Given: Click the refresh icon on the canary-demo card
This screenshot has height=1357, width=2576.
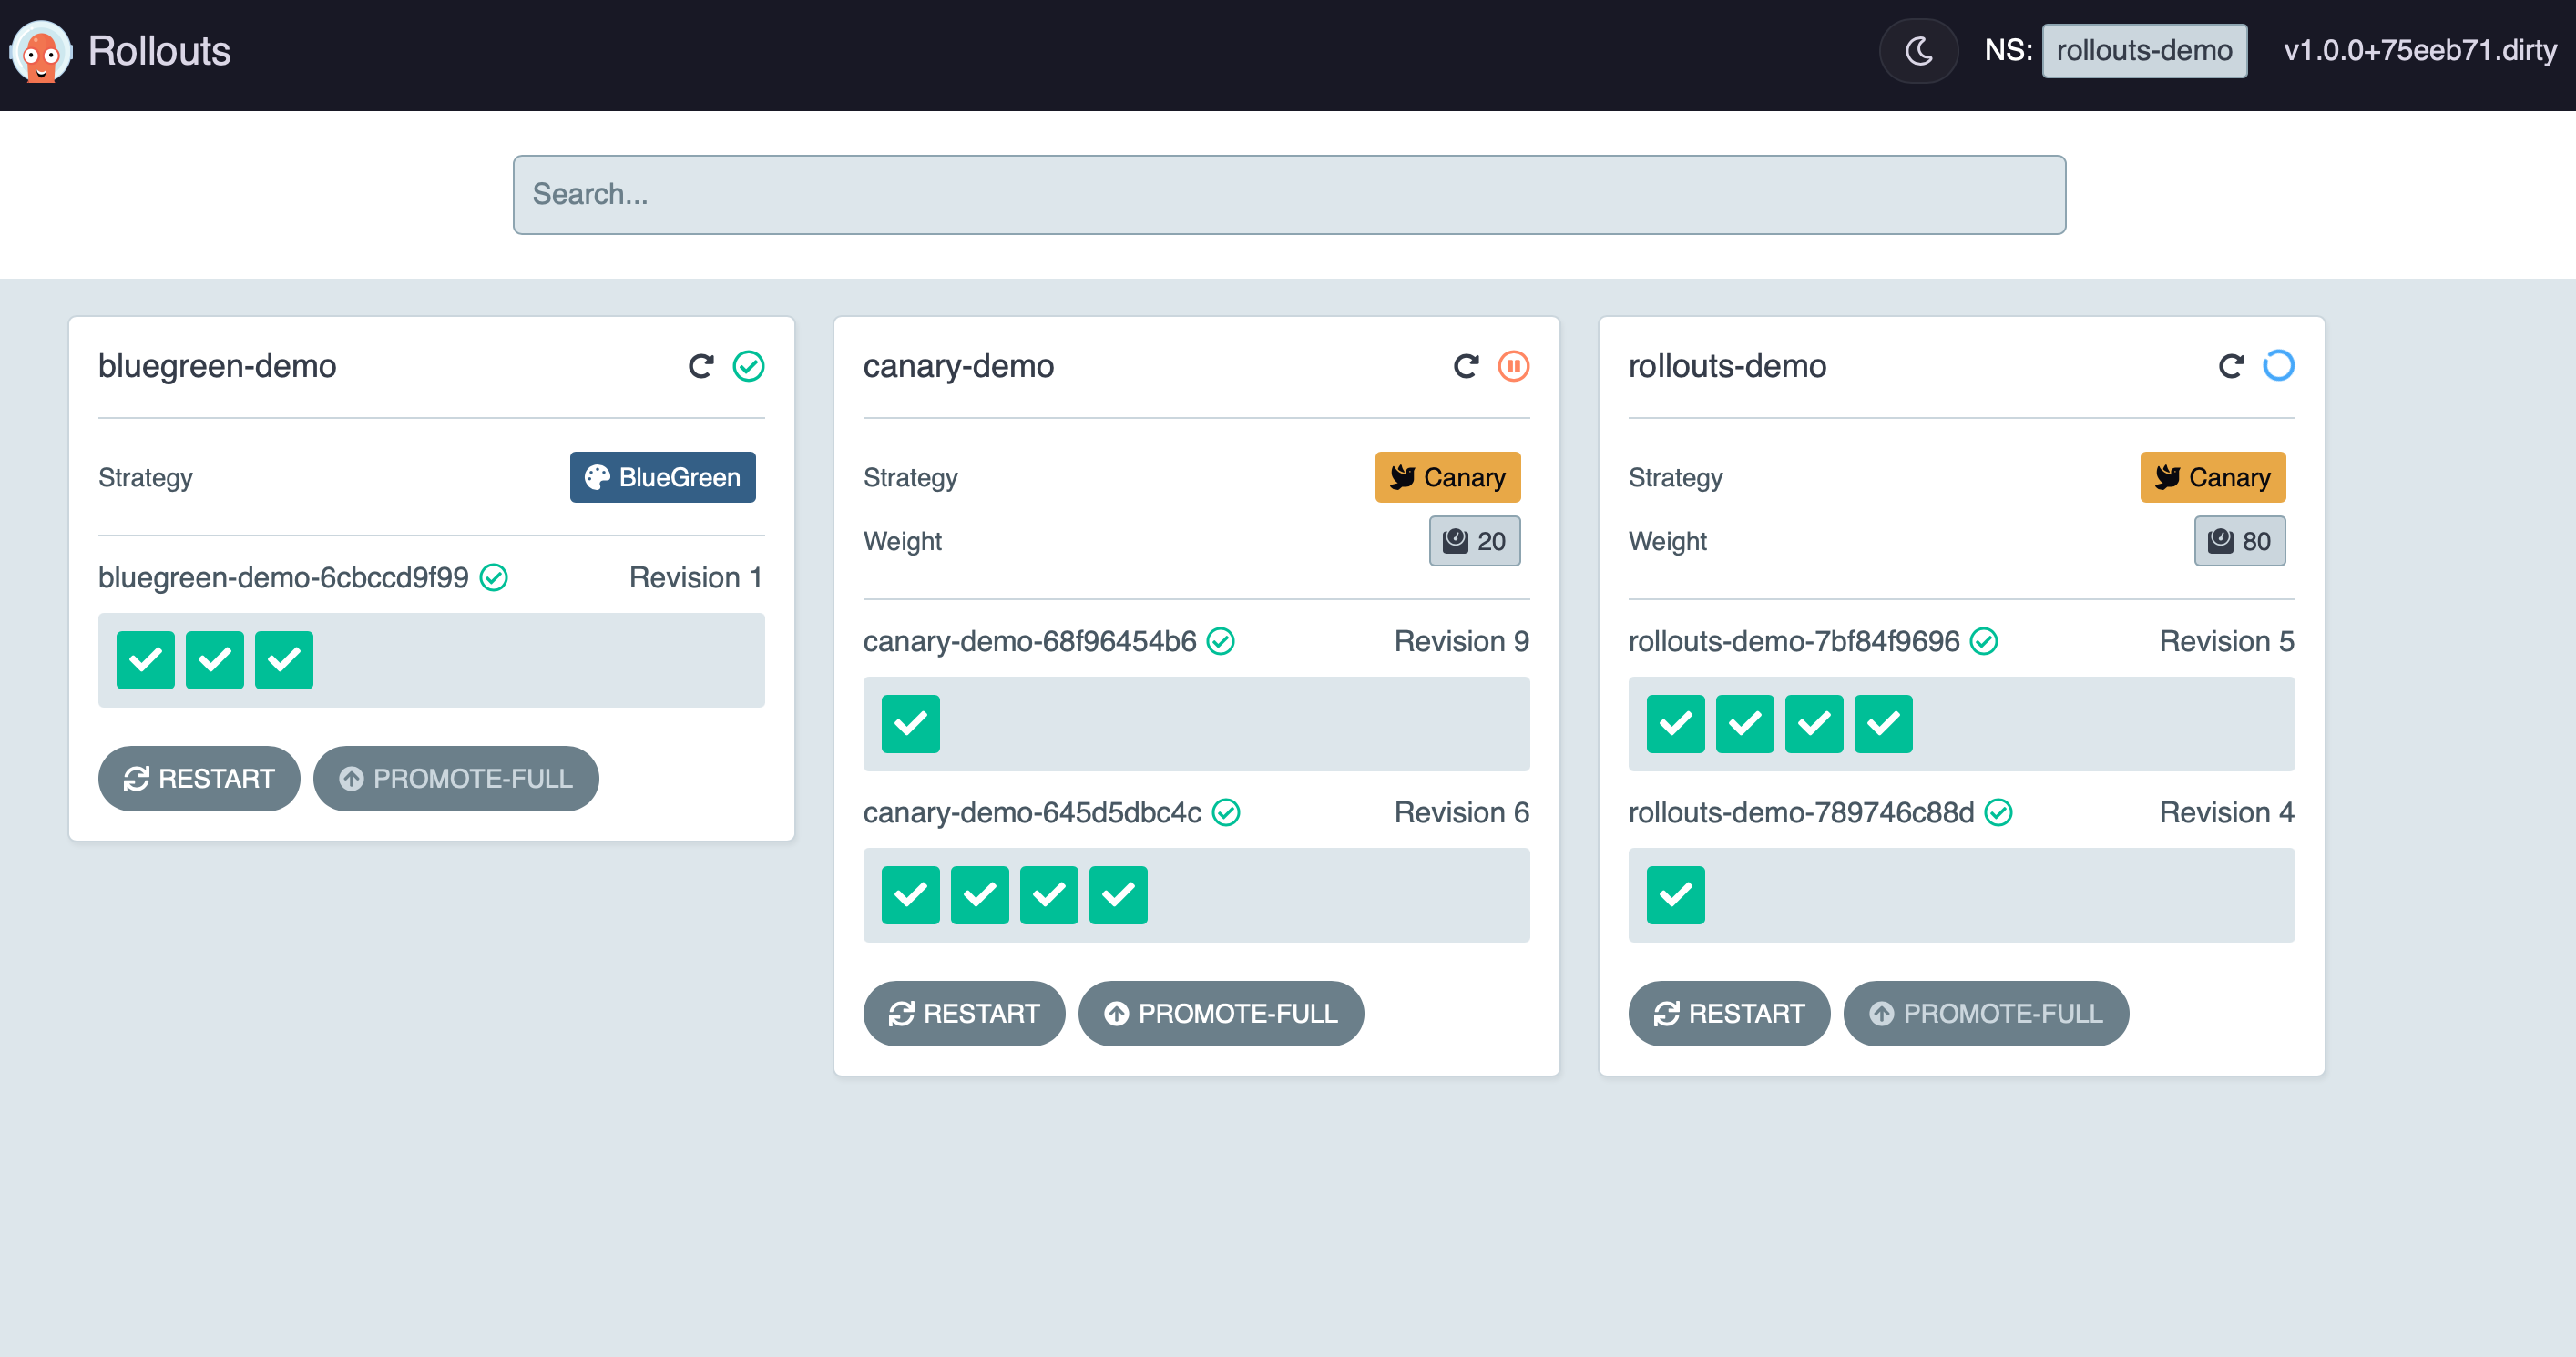Looking at the screenshot, I should click(x=1466, y=366).
